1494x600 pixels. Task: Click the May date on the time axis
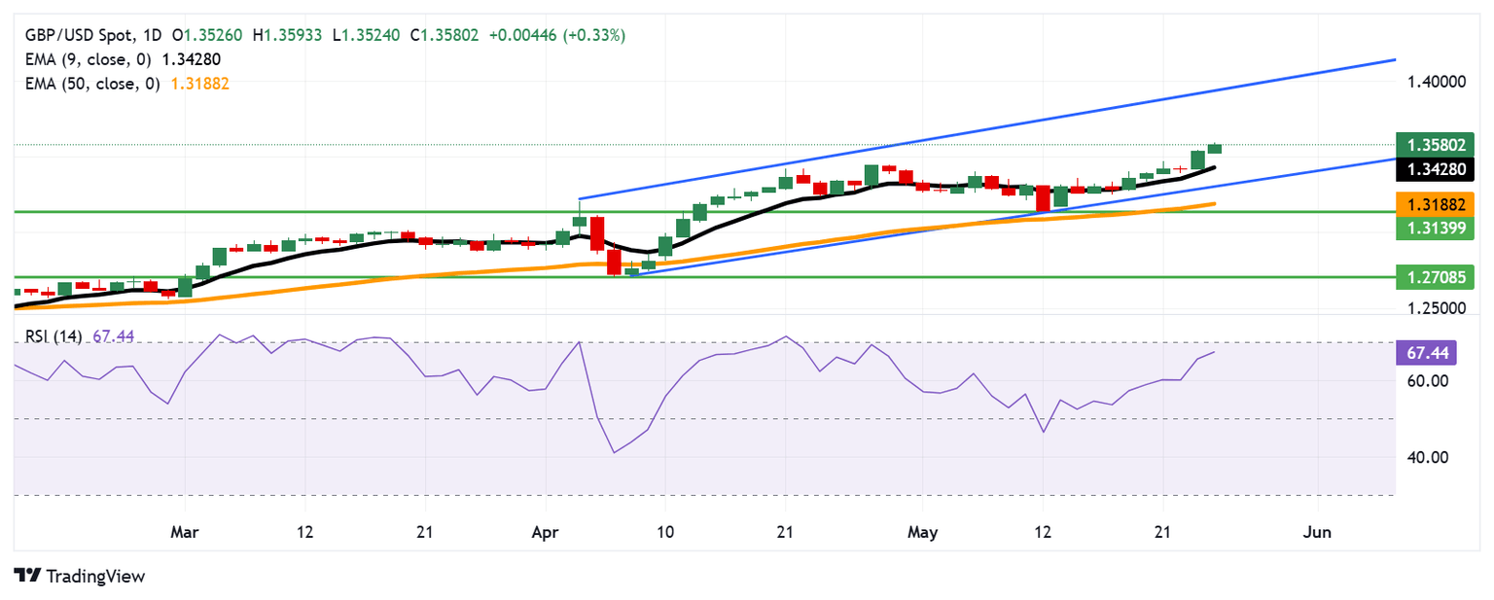point(923,533)
